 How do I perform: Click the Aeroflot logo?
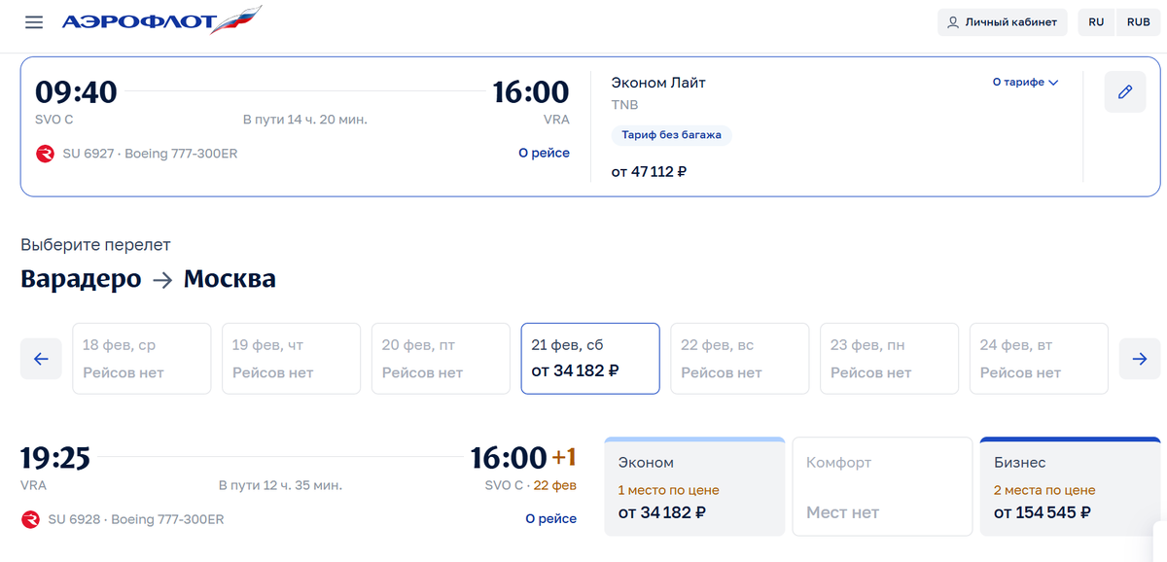161,21
